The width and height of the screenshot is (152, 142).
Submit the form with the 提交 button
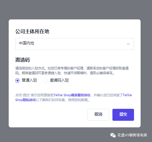(x=123, y=115)
